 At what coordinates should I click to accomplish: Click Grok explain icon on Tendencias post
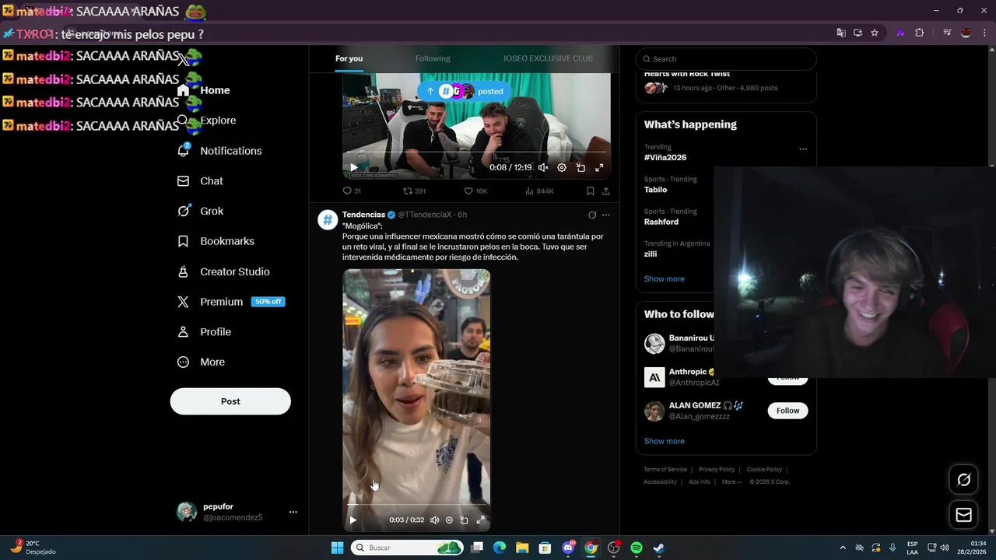coord(592,215)
